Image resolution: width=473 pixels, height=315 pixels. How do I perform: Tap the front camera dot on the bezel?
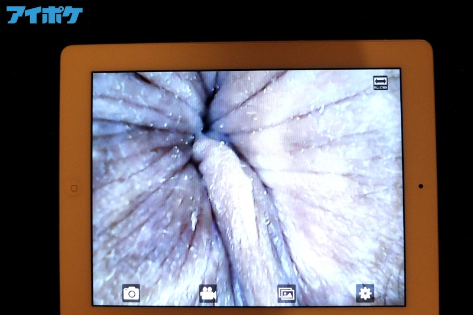tap(420, 186)
